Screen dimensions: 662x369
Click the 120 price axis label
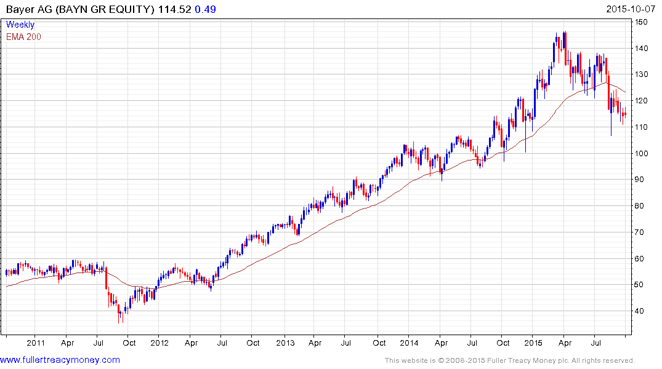point(641,101)
